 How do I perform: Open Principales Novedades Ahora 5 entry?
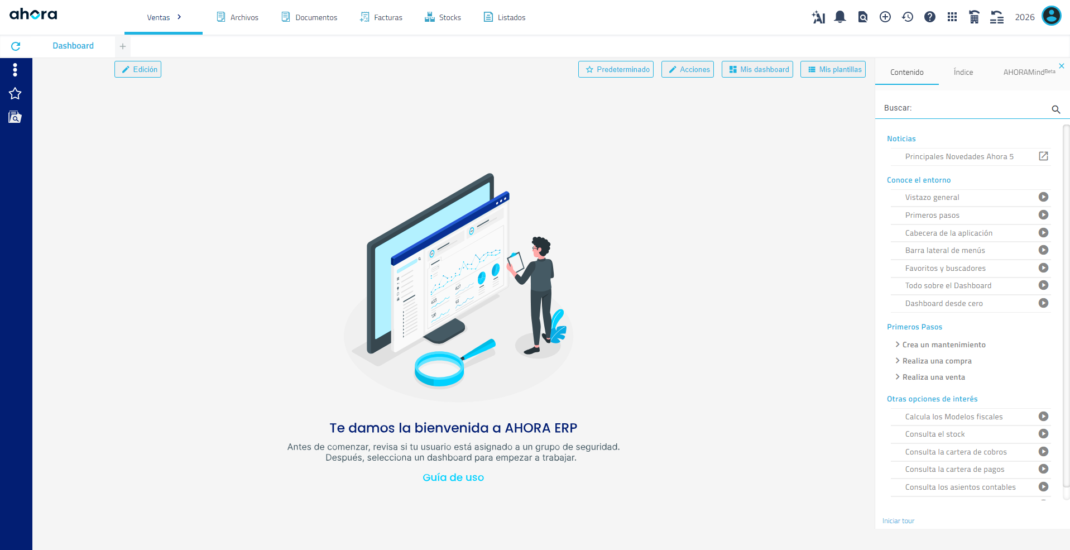point(959,156)
